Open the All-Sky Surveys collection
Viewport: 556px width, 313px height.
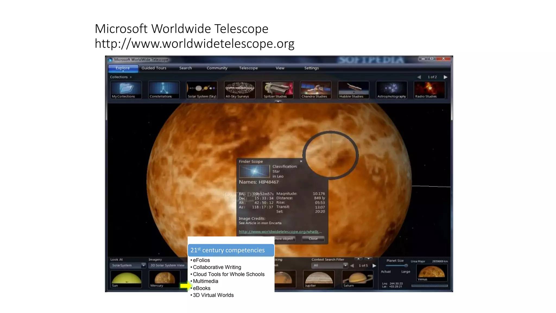[240, 90]
